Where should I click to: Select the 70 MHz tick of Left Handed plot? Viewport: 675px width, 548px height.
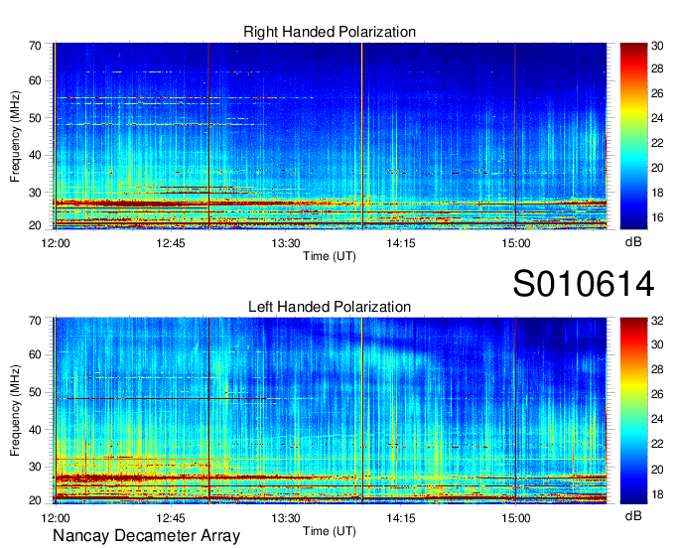(36, 321)
